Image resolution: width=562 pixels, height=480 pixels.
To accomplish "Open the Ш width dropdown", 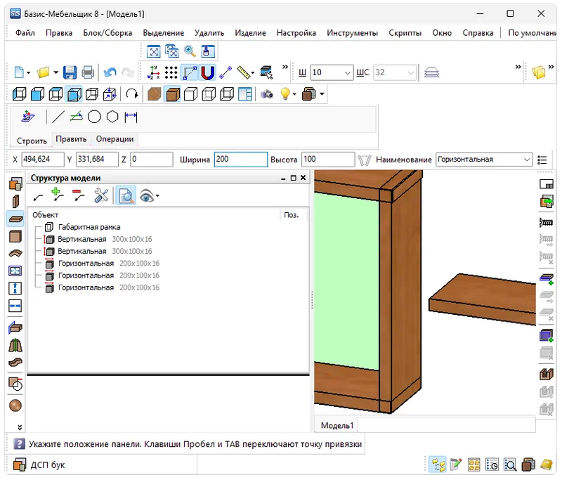I will 347,73.
